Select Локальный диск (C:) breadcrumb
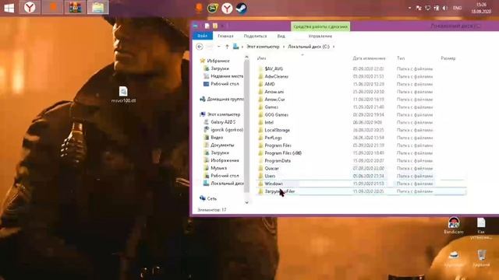 [x=309, y=47]
